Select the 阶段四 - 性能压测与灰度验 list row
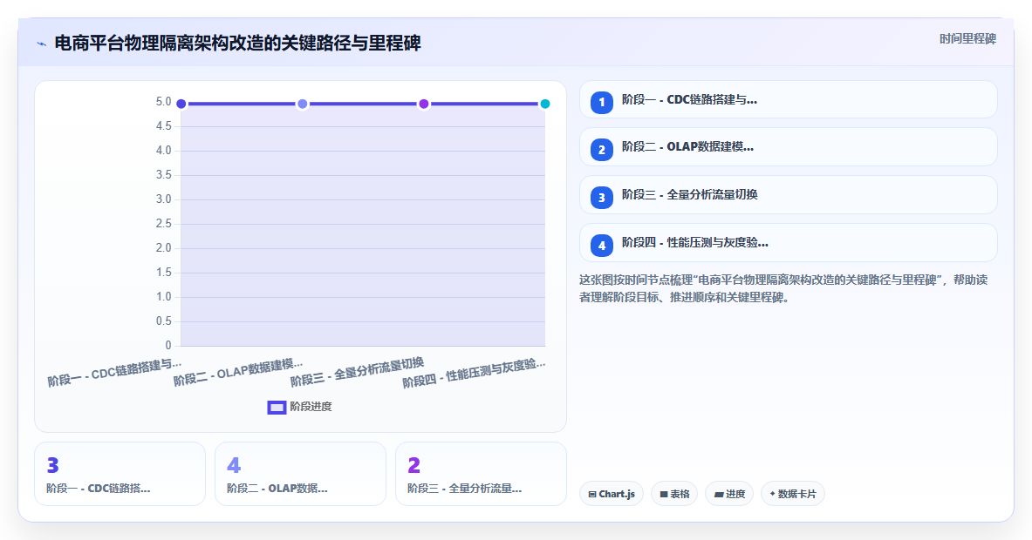Image resolution: width=1032 pixels, height=540 pixels. 788,243
